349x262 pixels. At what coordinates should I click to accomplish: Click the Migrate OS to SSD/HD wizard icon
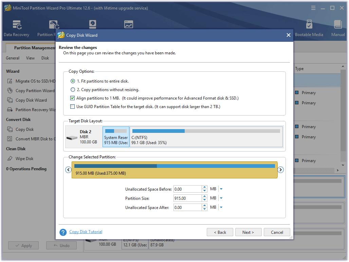(10, 81)
